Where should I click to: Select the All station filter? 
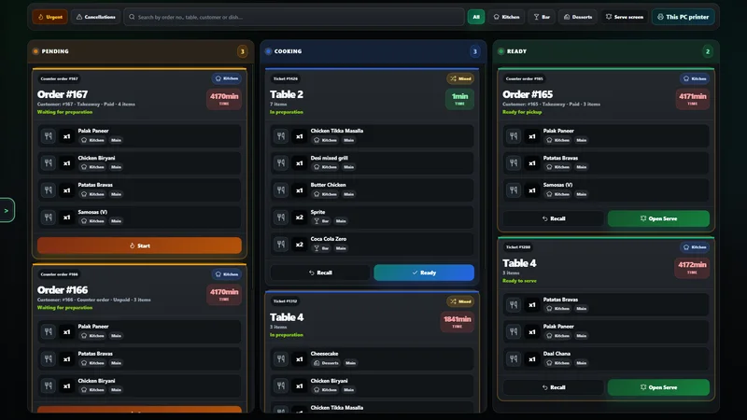476,17
